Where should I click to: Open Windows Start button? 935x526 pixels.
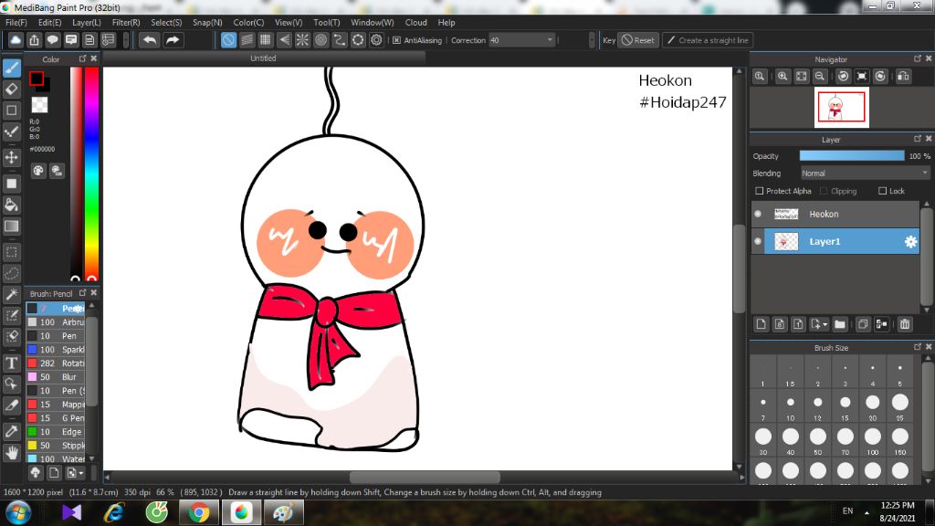[18, 512]
